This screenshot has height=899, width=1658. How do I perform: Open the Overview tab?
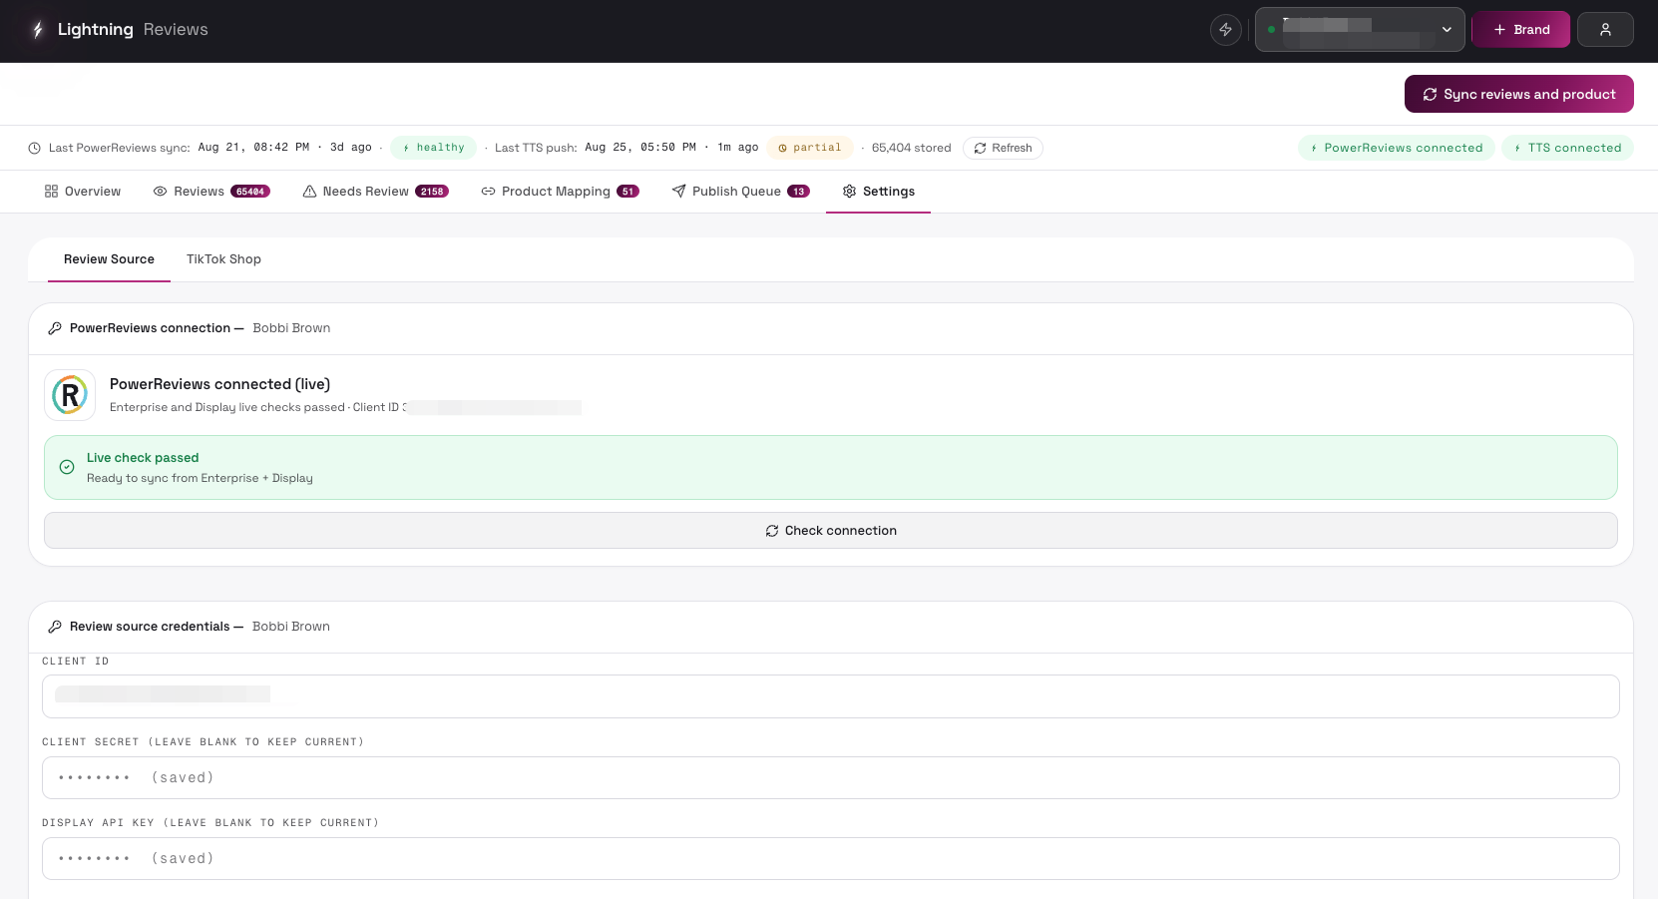point(83,192)
